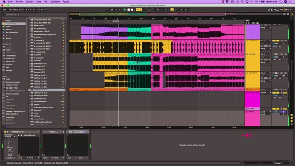This screenshot has height=166, width=295.
Task: Open Ext. In dropdown on arp lead 8
Action: [x=266, y=73]
